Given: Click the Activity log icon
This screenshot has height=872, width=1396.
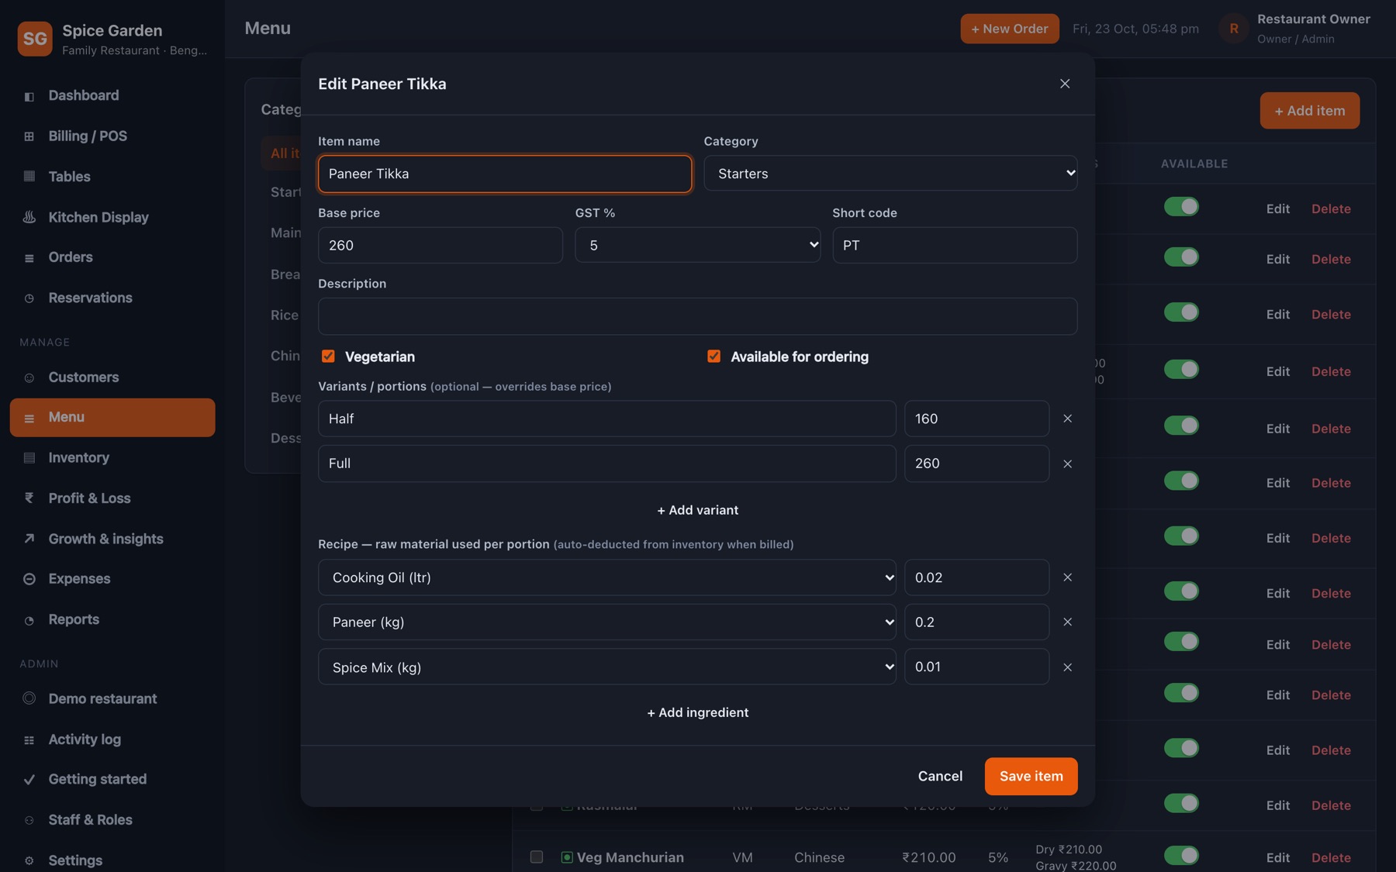Looking at the screenshot, I should [29, 740].
